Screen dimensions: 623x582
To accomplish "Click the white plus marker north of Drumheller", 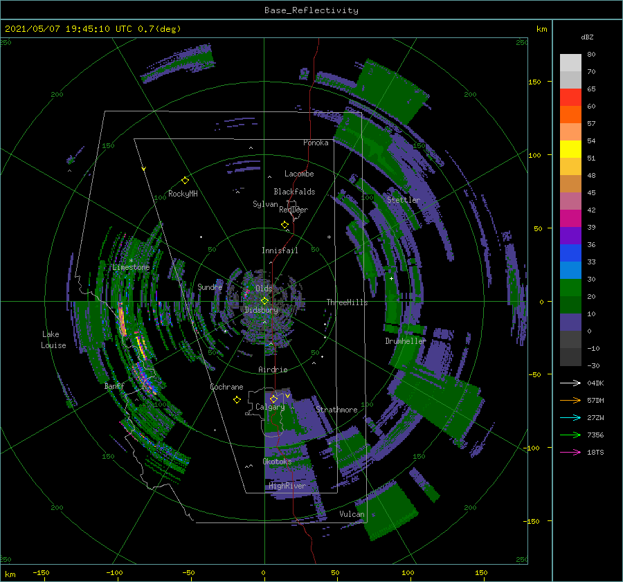I will point(391,278).
